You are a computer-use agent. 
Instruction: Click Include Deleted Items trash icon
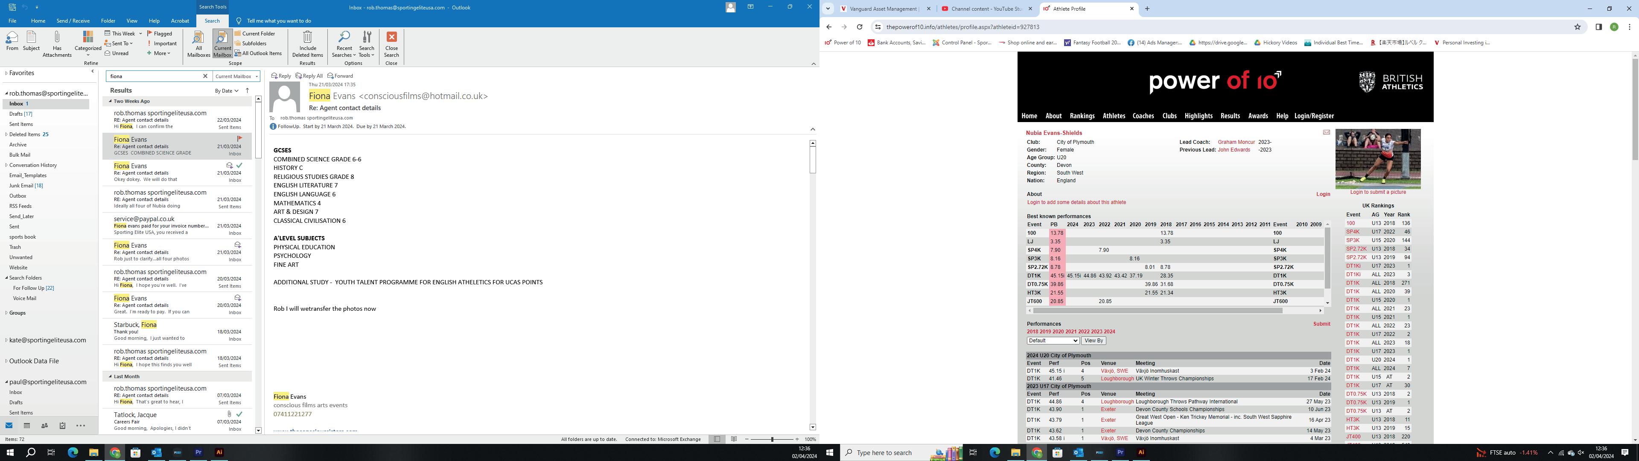307,43
